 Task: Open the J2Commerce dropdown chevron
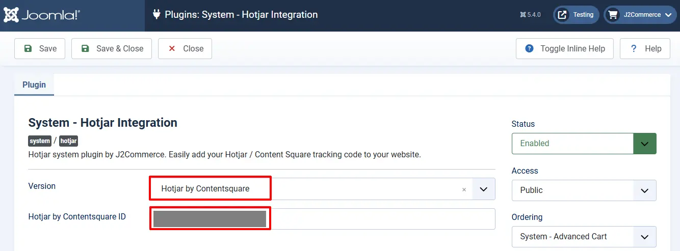click(668, 15)
